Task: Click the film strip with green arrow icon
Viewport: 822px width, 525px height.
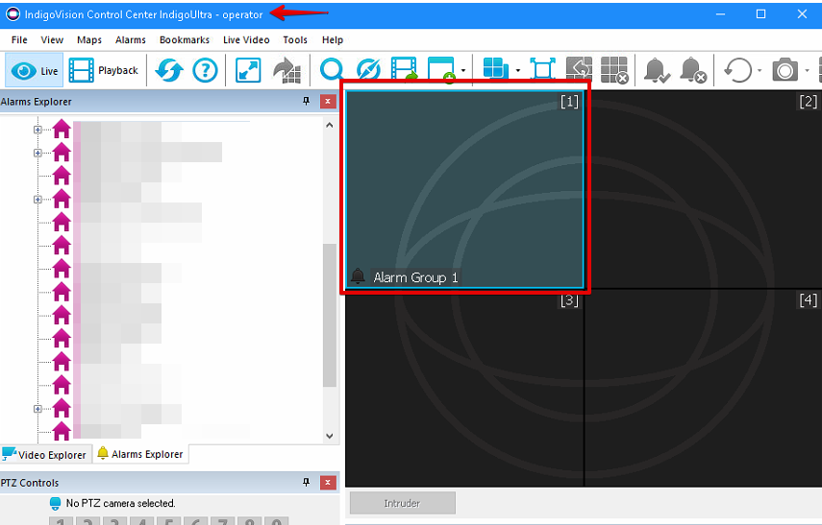Action: 404,70
